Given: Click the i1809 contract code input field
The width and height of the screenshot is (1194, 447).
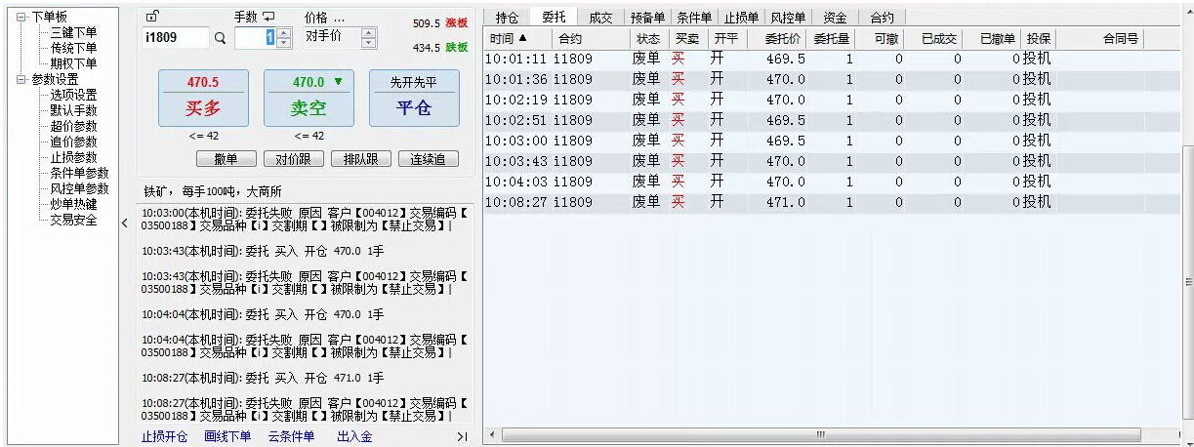Looking at the screenshot, I should tap(176, 38).
